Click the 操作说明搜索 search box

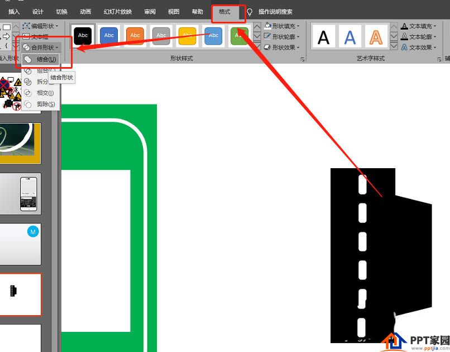point(275,12)
